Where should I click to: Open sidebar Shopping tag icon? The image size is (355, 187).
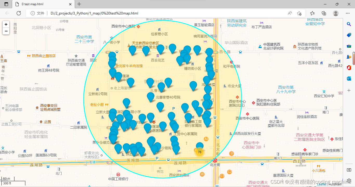(x=349, y=35)
